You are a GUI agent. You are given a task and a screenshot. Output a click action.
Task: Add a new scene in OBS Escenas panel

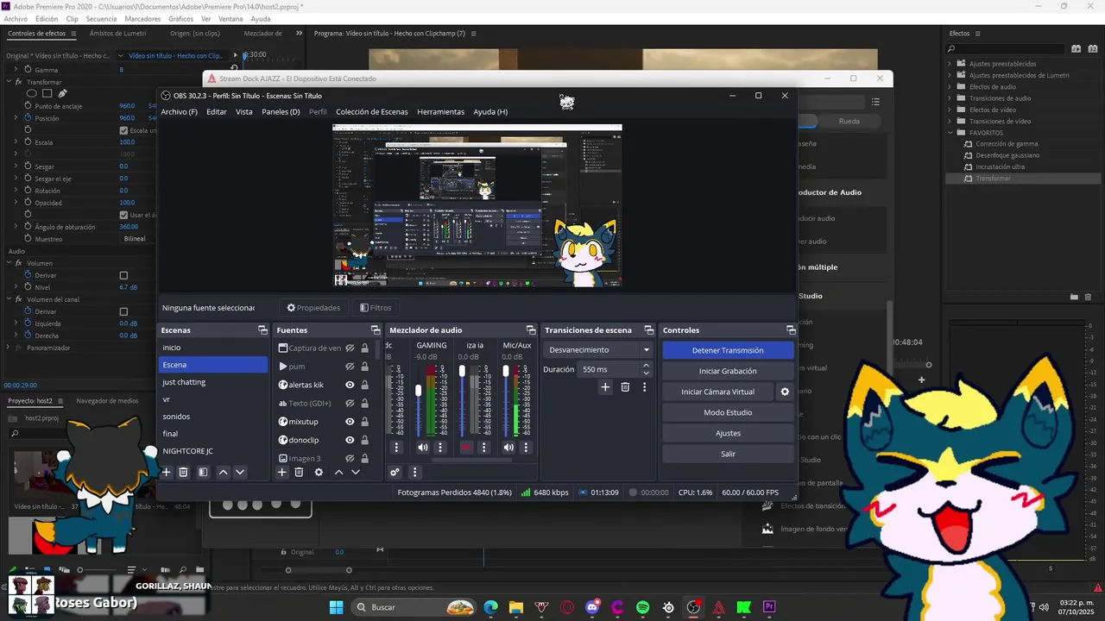click(167, 472)
